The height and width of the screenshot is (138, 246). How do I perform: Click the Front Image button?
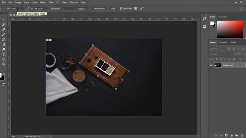click(x=99, y=8)
